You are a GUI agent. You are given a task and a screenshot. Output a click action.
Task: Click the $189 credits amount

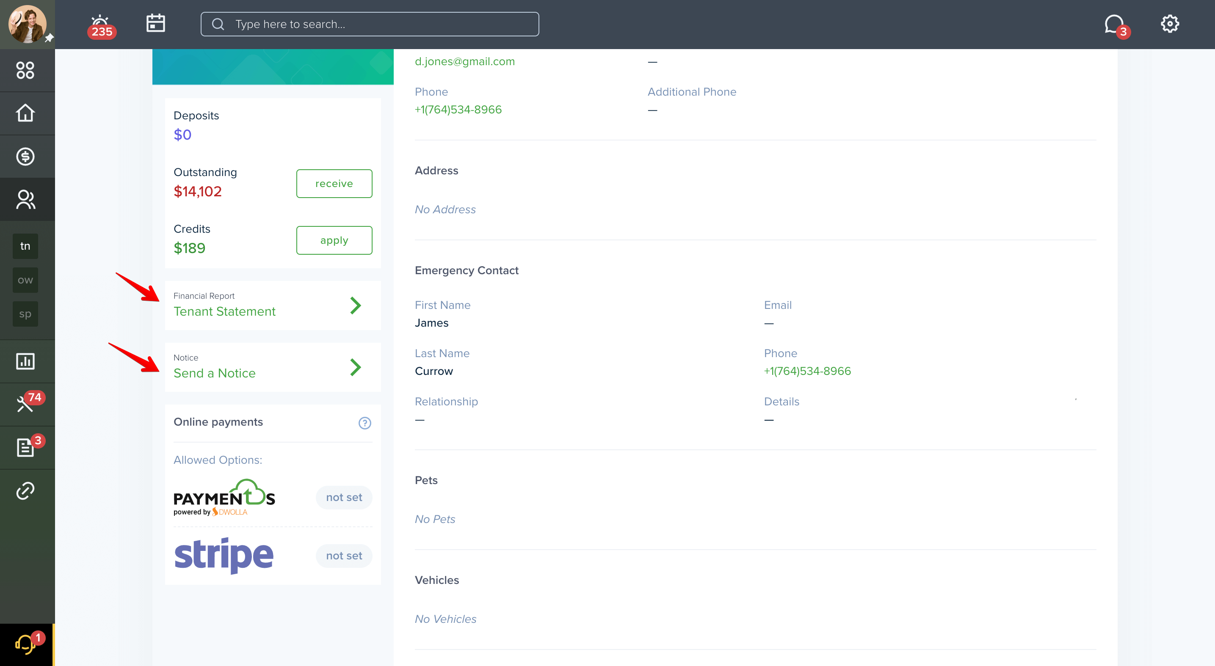(189, 248)
